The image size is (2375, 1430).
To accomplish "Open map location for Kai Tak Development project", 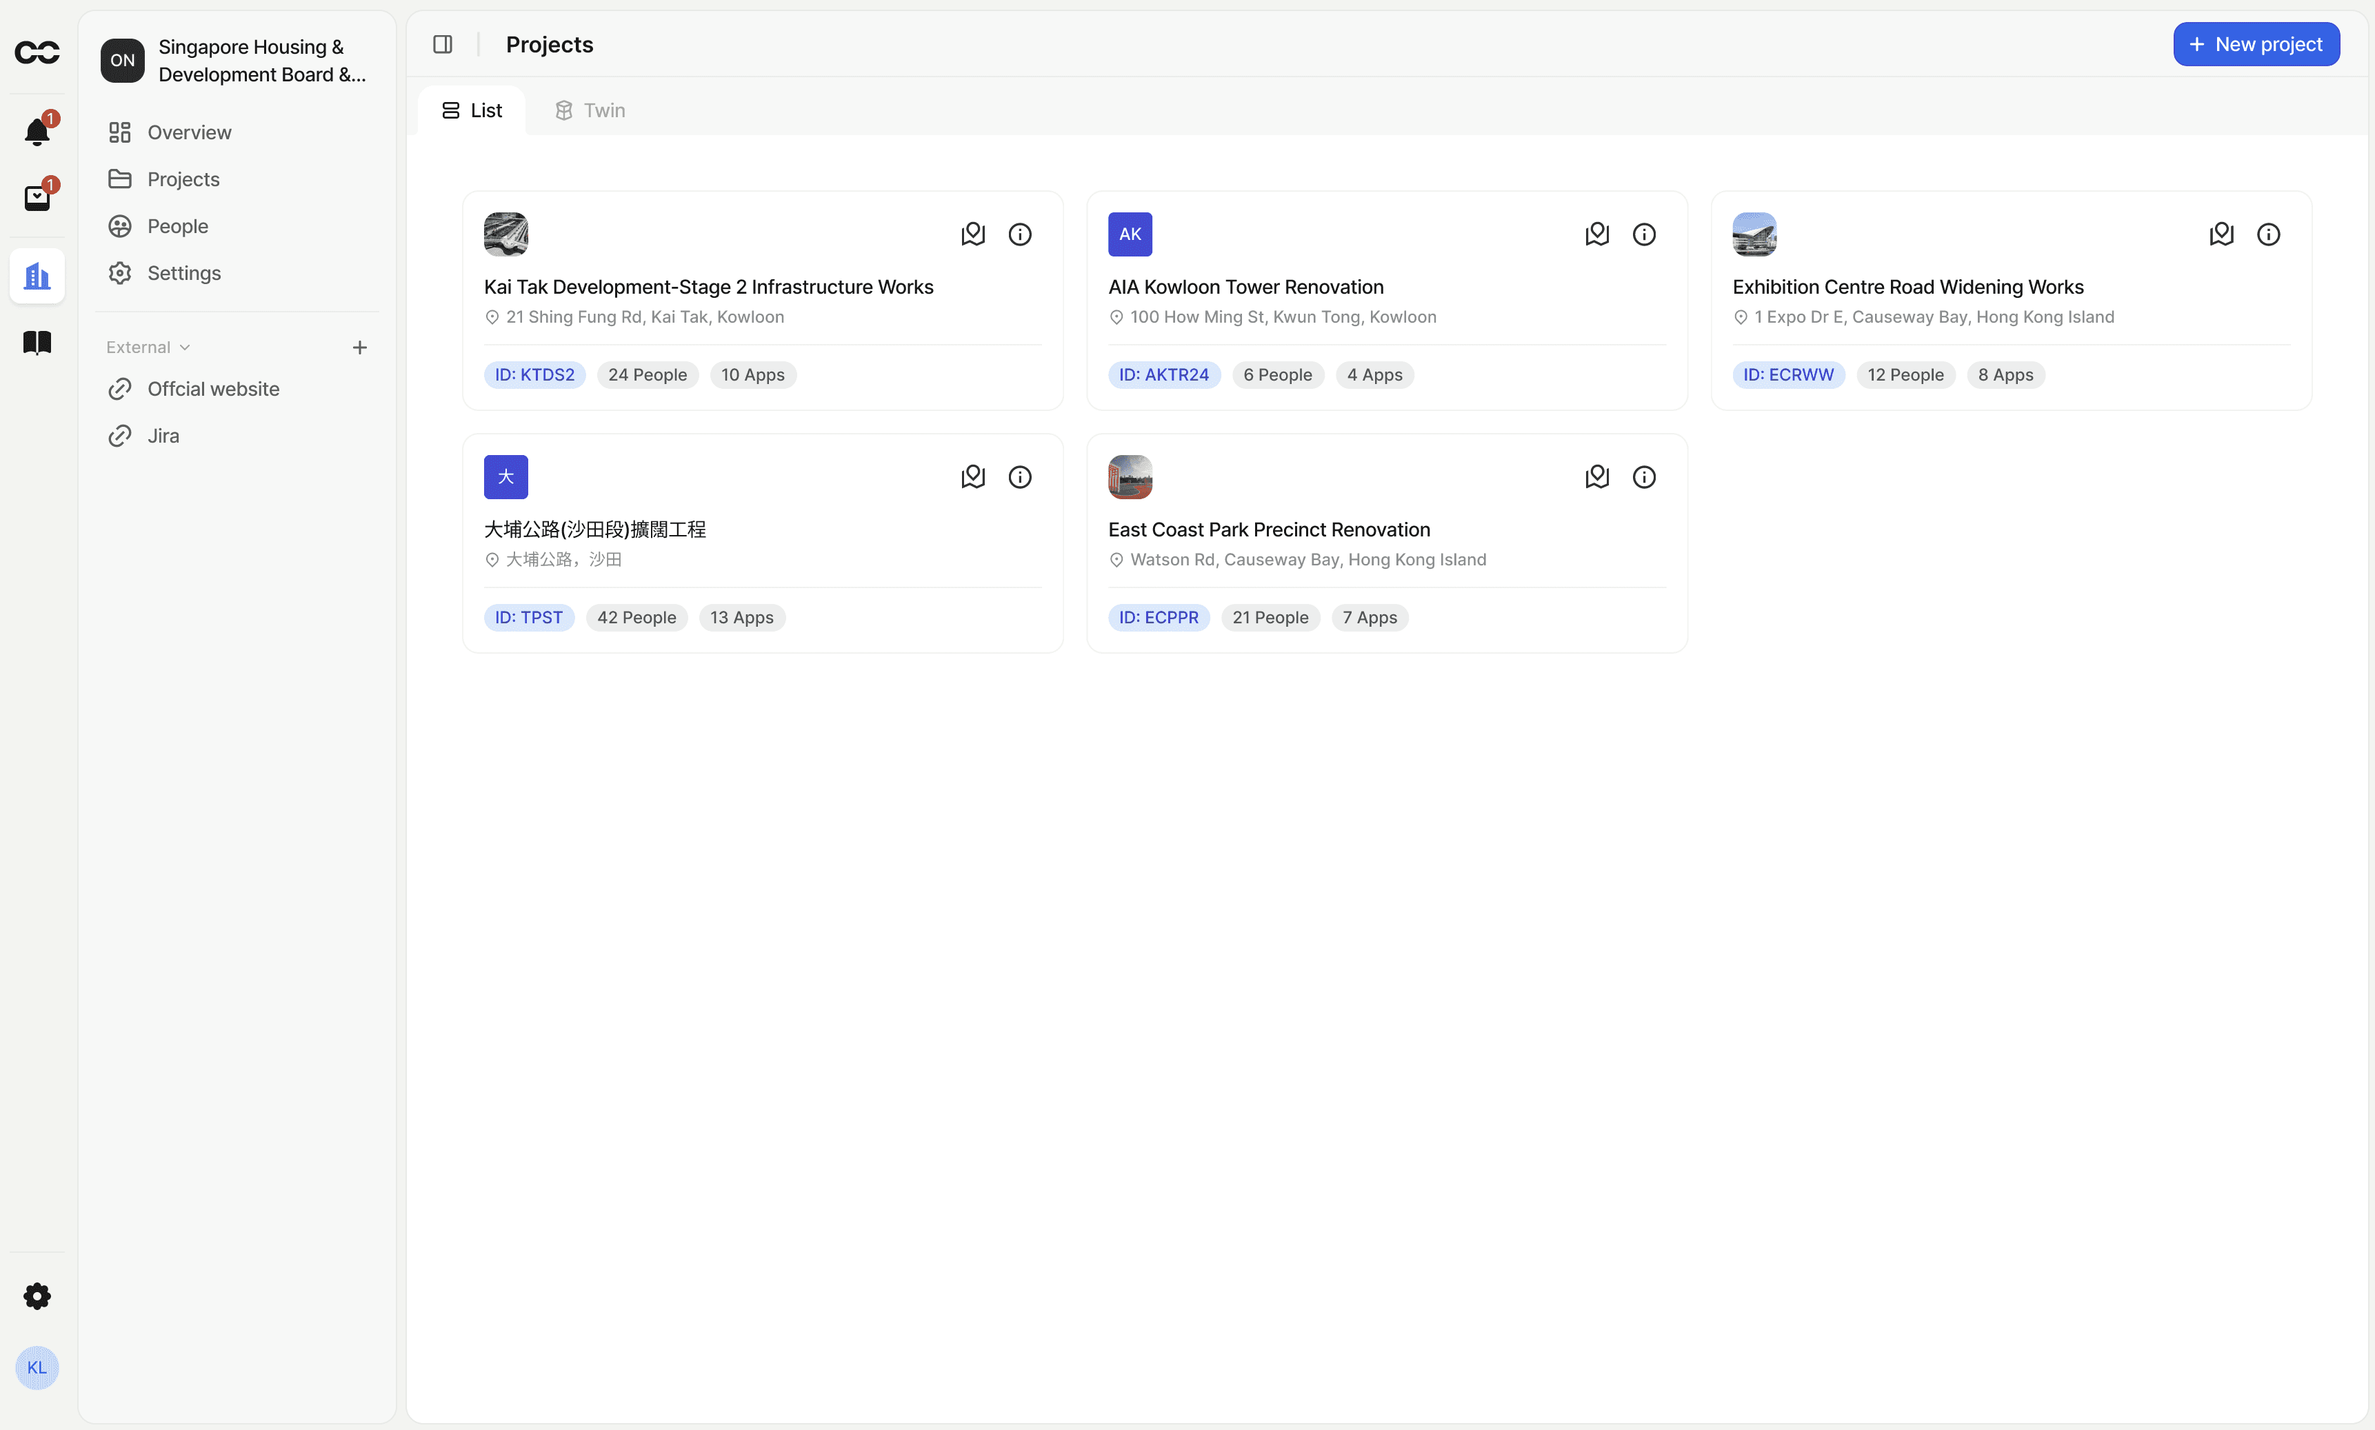I will (972, 234).
